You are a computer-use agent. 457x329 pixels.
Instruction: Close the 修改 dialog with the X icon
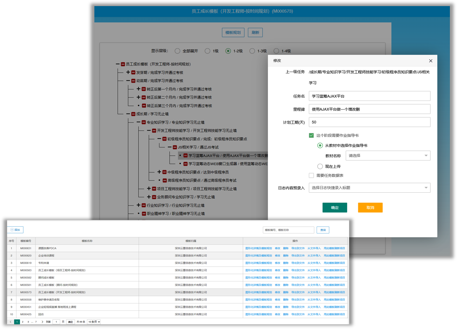(431, 61)
